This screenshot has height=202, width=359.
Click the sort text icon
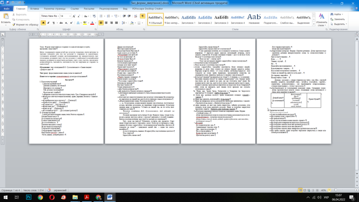[136, 16]
